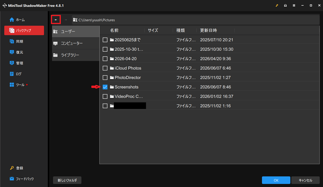Screen dimensions: 323x187
Task: Click the C:\Users\yuush\Pictures path field
Action: pyautogui.click(x=196, y=20)
